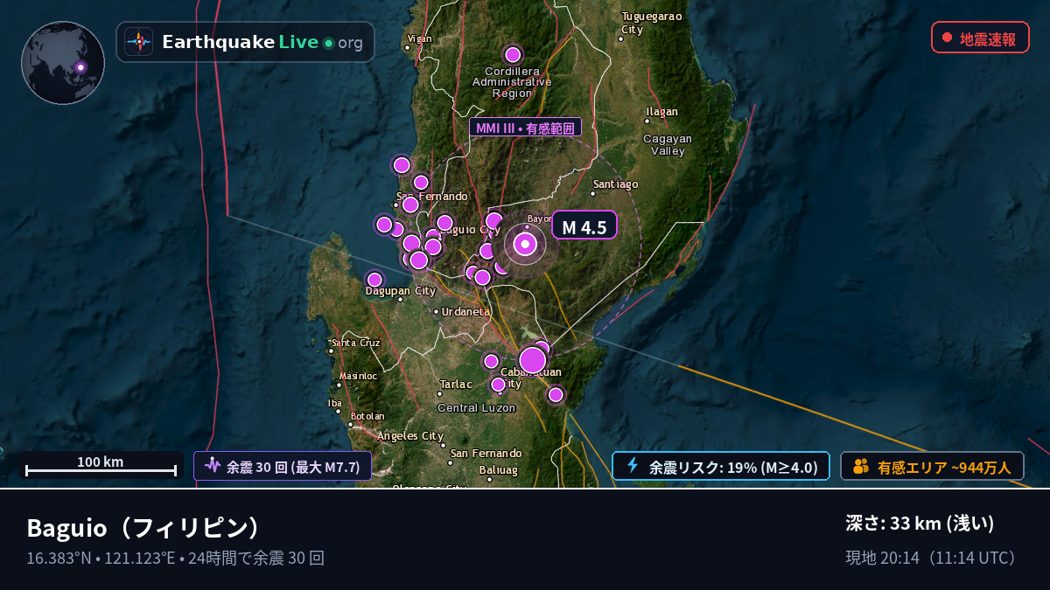This screenshot has height=590, width=1050.
Task: Select aftershock marker southeast of Cabanatuan City label
Action: [x=556, y=395]
